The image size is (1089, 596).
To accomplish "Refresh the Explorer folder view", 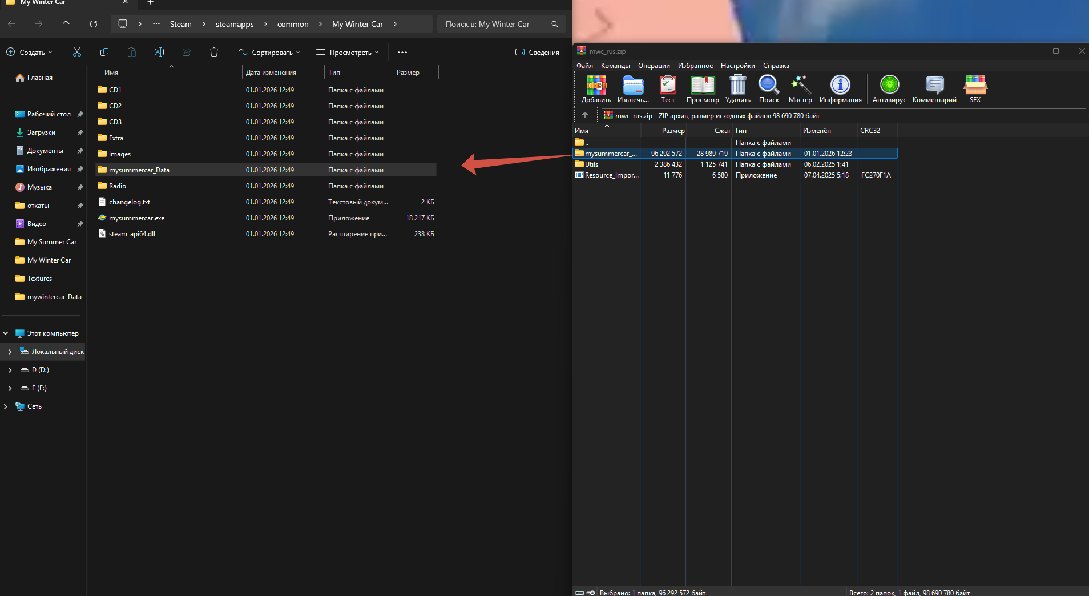I will point(94,24).
